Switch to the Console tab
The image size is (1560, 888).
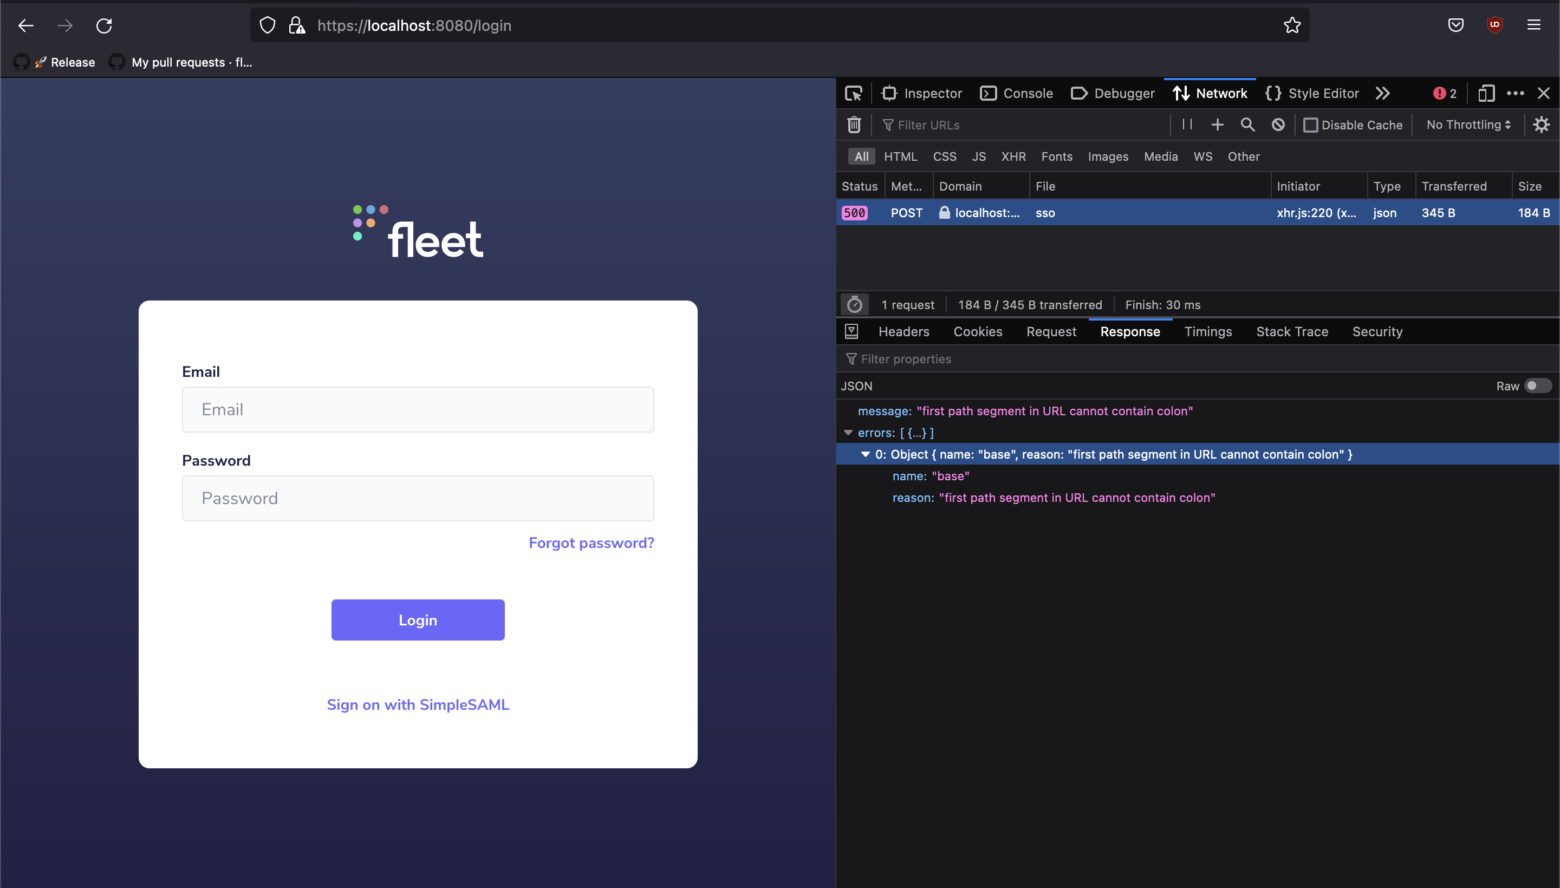[x=1016, y=93]
